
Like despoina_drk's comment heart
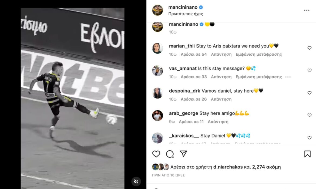(x=309, y=93)
